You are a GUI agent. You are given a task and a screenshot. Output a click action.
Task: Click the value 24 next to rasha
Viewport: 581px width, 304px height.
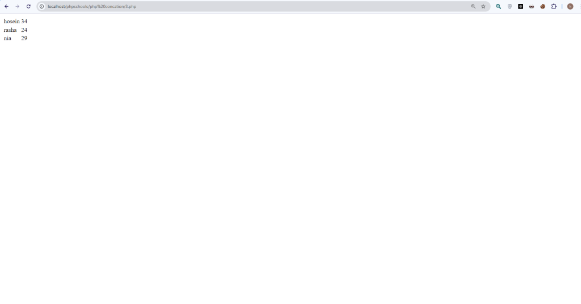[24, 30]
